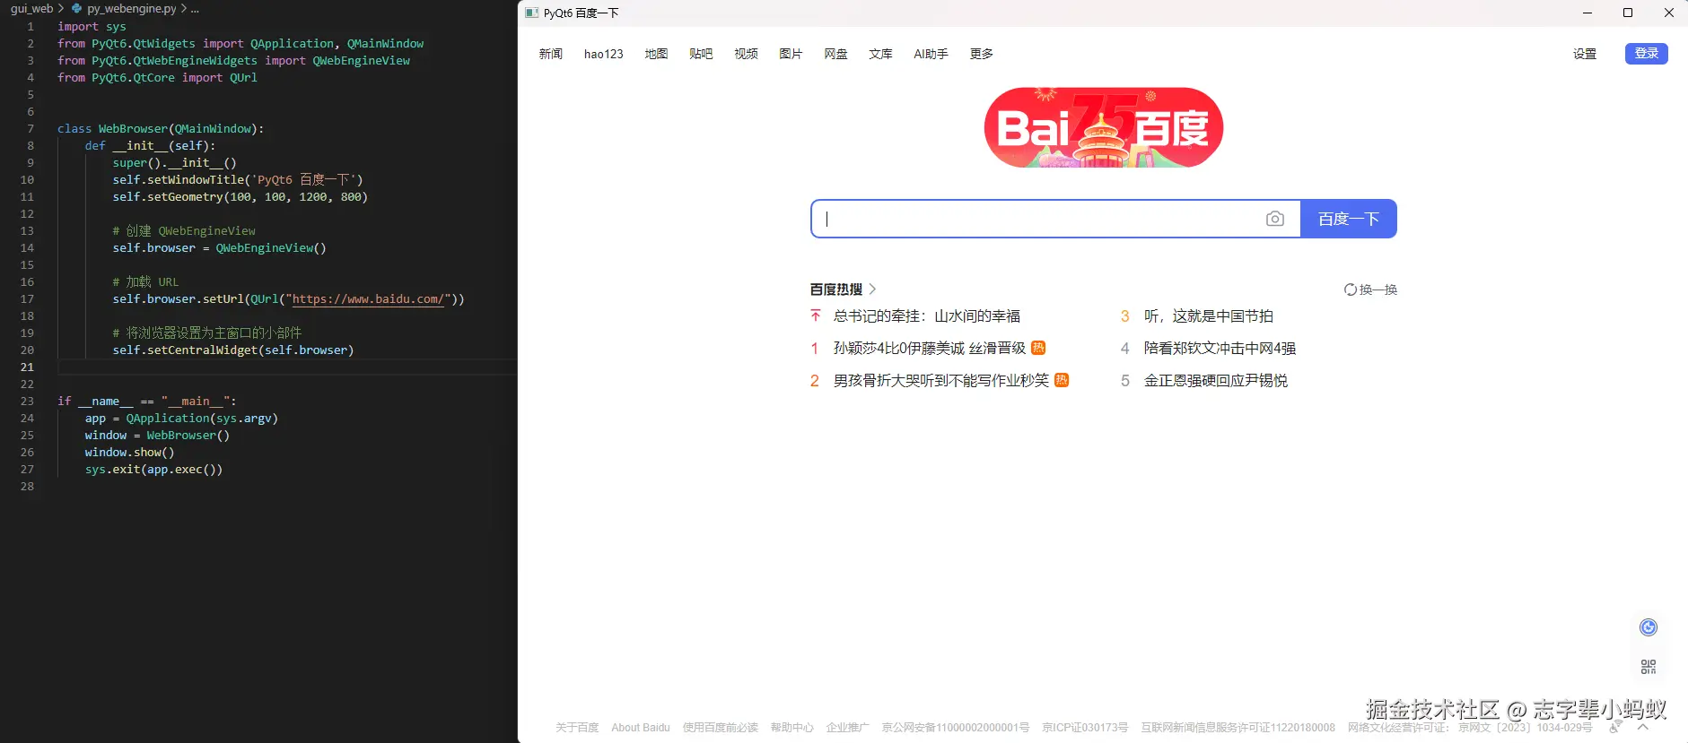Click the top-pinned arrow icon in hot list
Image resolution: width=1688 pixels, height=743 pixels.
pyautogui.click(x=815, y=315)
